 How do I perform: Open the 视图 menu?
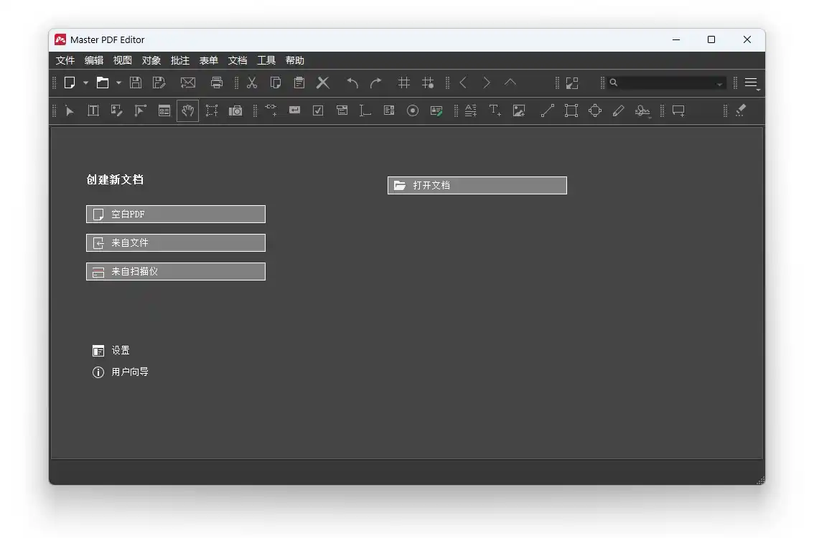pos(123,60)
